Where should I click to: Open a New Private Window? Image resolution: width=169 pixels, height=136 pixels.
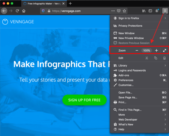131,38
